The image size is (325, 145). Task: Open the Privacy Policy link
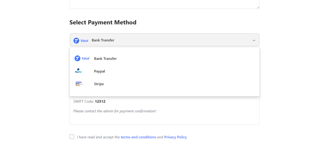click(x=176, y=137)
